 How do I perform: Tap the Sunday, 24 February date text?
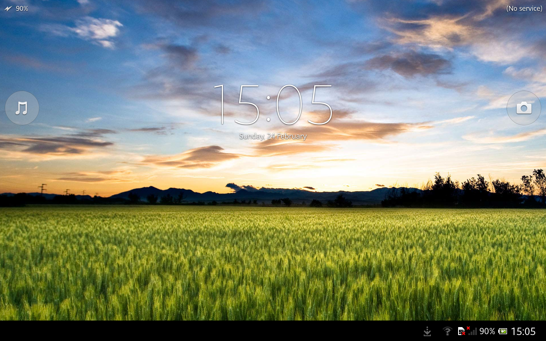click(273, 136)
